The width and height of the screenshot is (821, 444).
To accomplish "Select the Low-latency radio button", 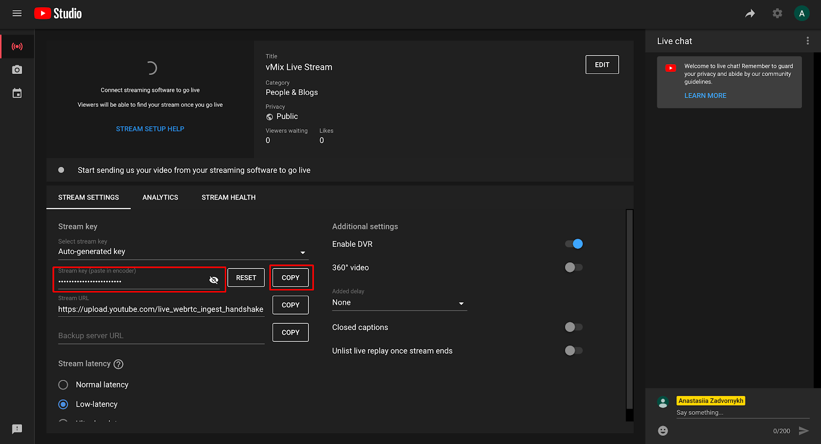I will 63,404.
